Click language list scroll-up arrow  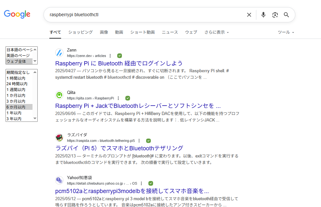point(35,50)
